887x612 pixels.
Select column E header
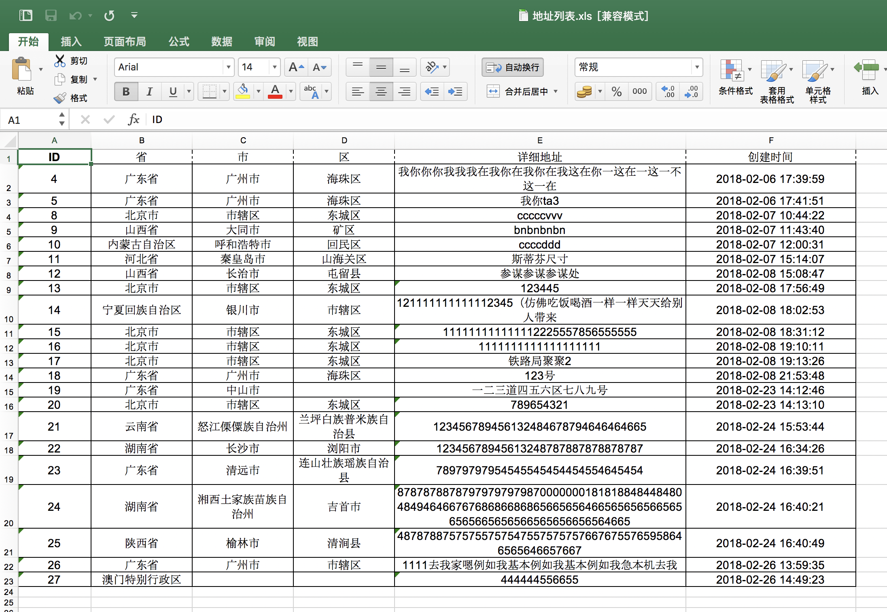[540, 140]
